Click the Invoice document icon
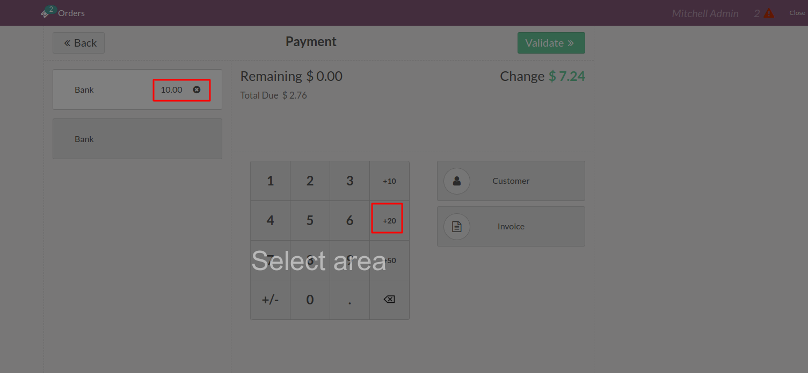The height and width of the screenshot is (373, 808). pyautogui.click(x=456, y=226)
